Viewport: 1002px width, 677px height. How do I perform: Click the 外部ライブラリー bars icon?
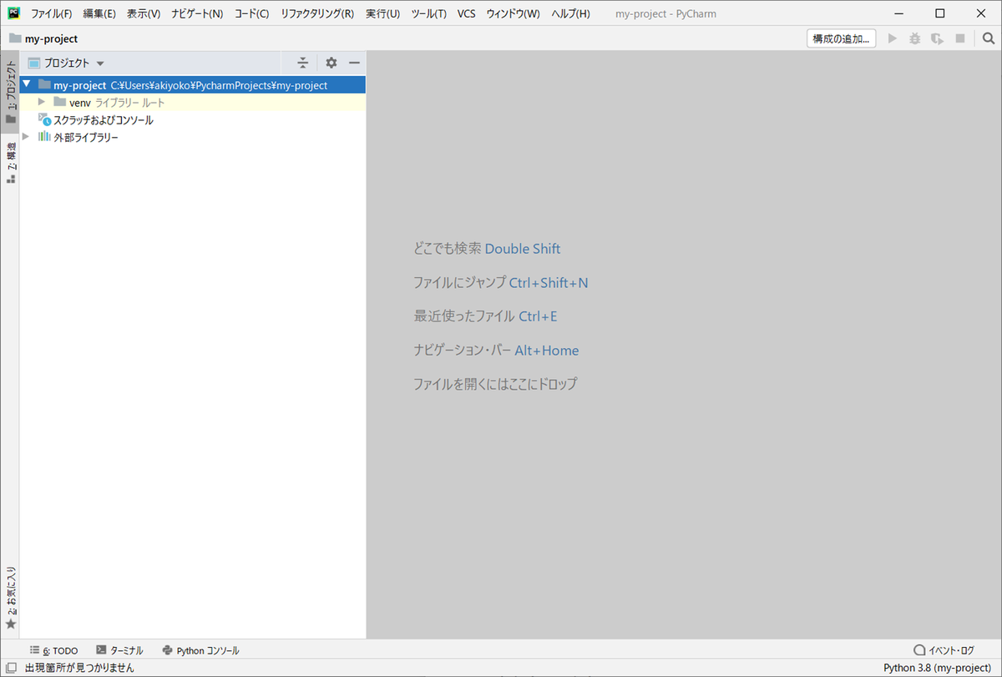(x=44, y=137)
